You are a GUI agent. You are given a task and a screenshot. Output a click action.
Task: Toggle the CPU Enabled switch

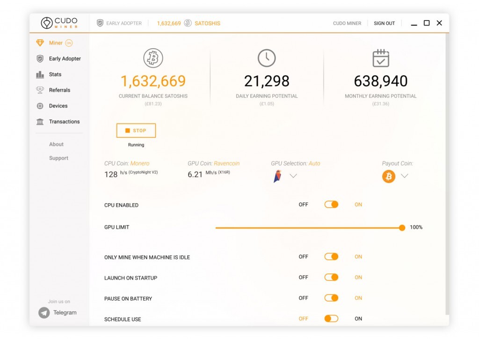pyautogui.click(x=331, y=205)
